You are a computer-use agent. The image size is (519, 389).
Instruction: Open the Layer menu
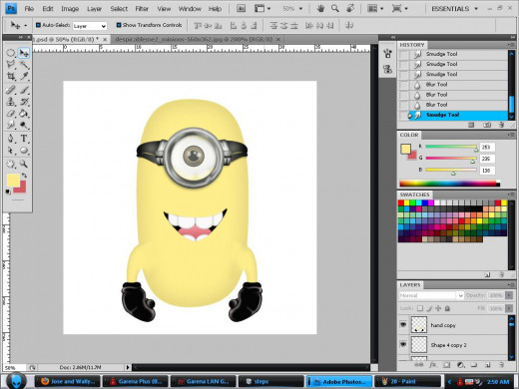(x=94, y=9)
